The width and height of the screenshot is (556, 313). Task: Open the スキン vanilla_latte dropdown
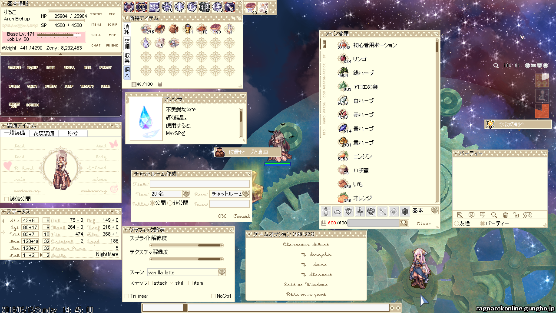[x=222, y=272]
